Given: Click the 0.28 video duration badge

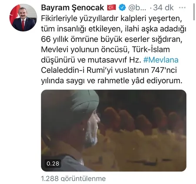Looking at the screenshot, I should tap(53, 164).
